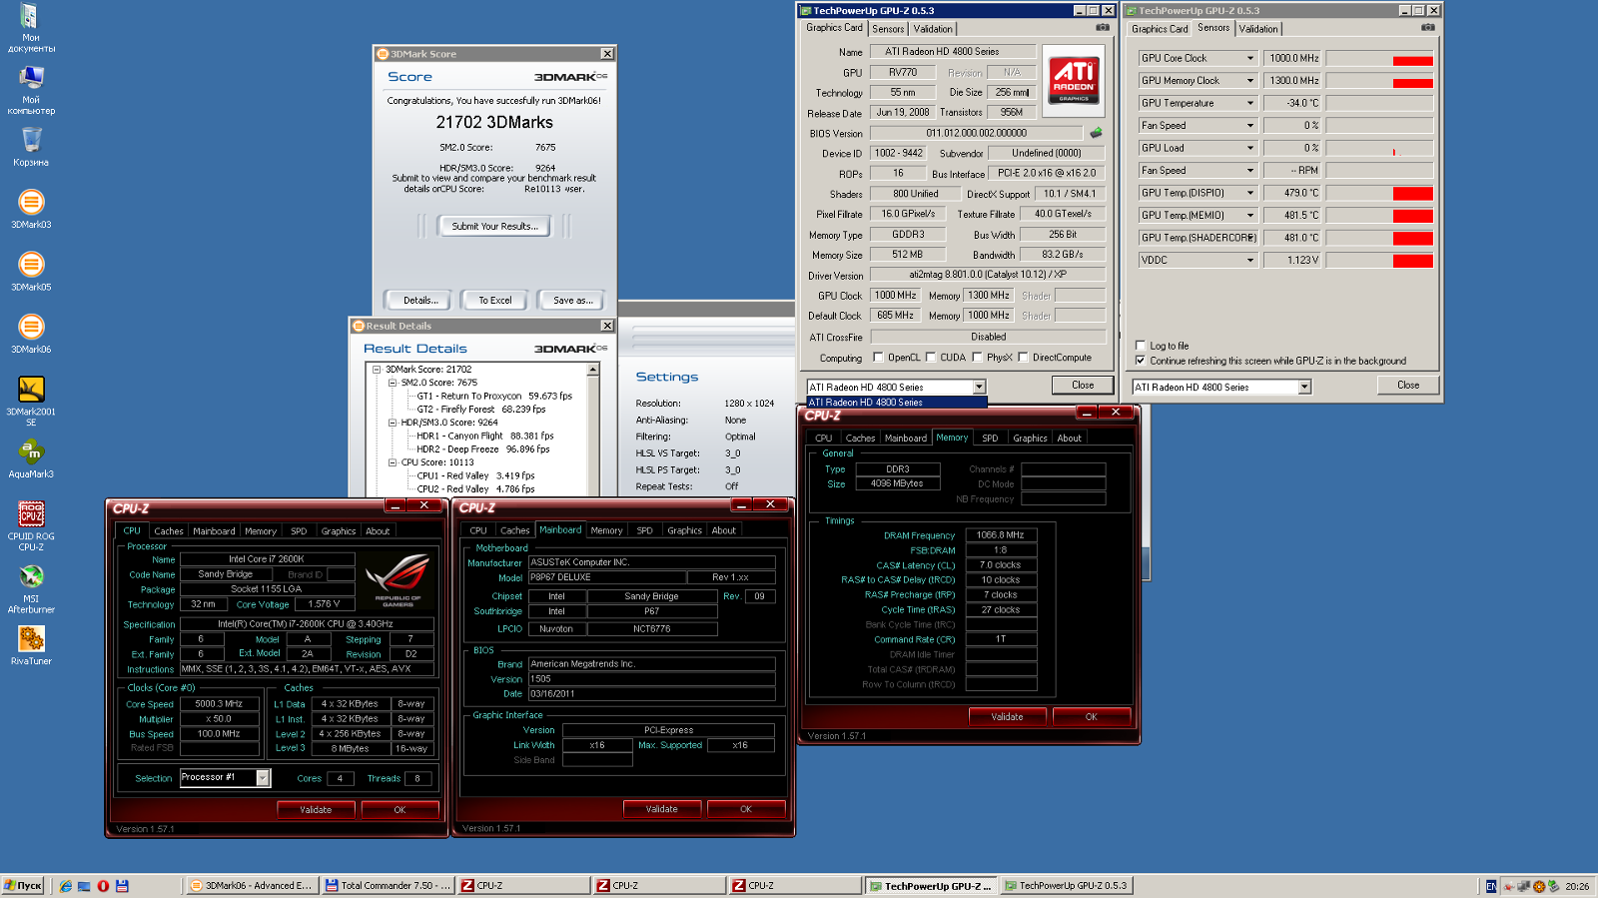Export score with To Excel button
1598x898 pixels.
coord(494,300)
